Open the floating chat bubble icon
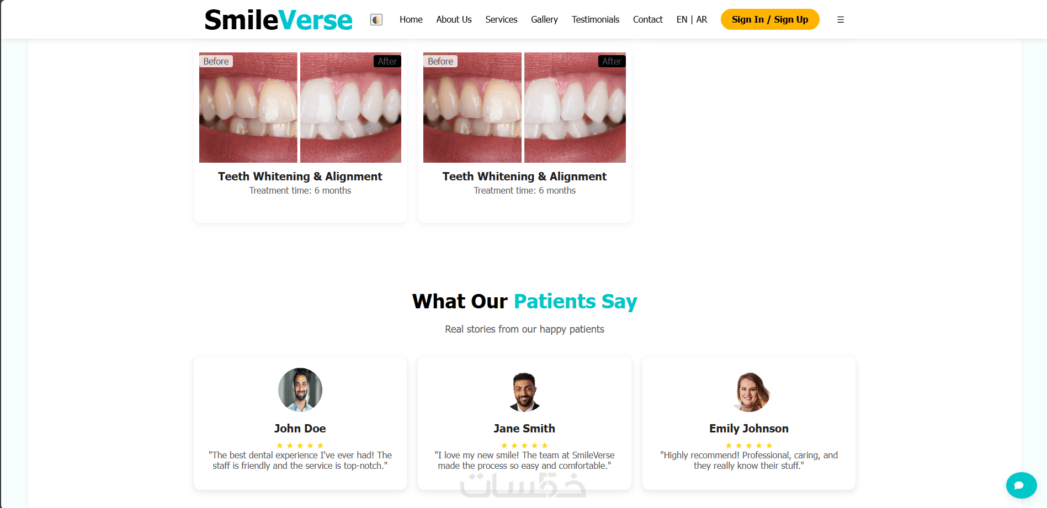This screenshot has width=1047, height=508. 1021,485
